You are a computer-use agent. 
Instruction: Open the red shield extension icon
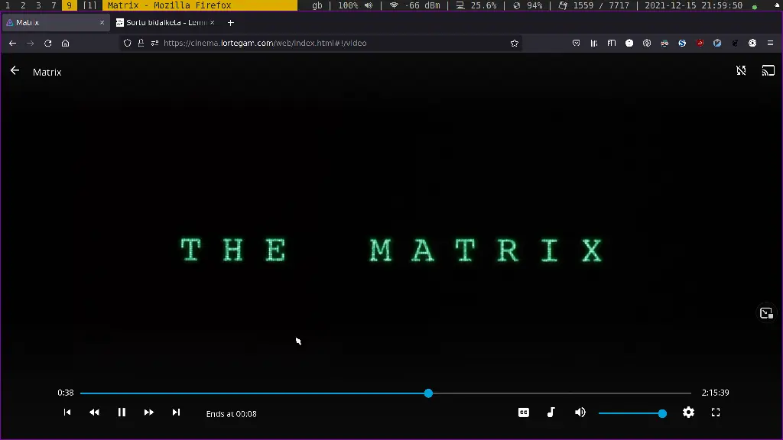coord(700,44)
